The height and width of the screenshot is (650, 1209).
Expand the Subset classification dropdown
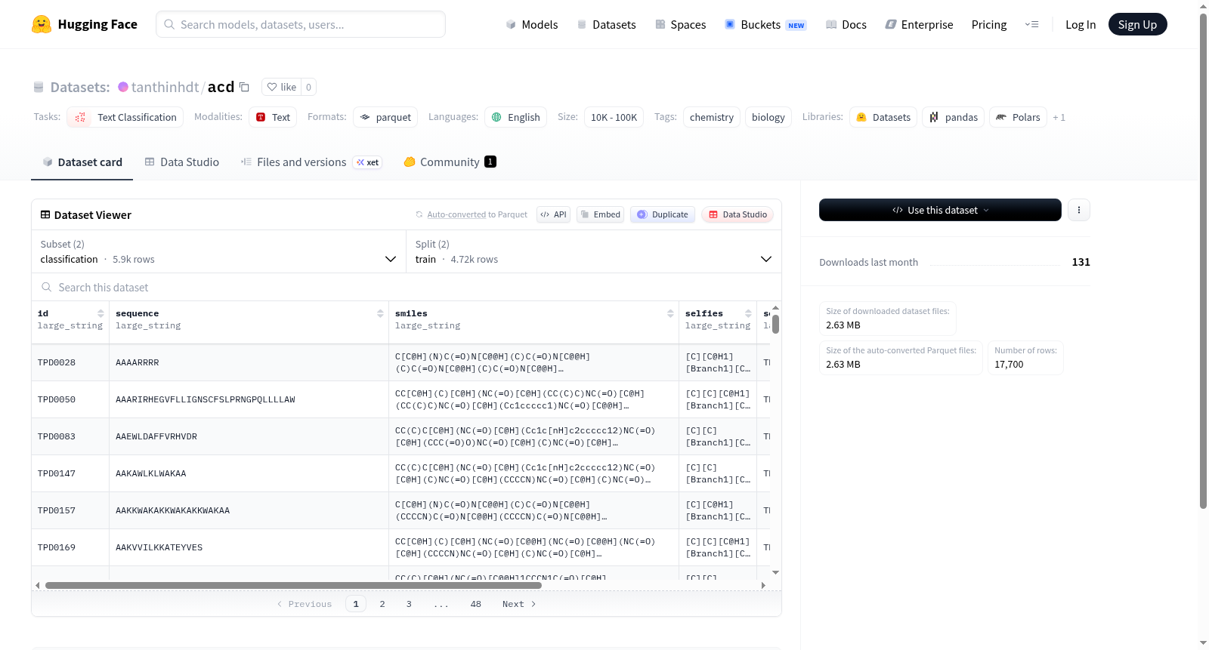click(x=219, y=251)
